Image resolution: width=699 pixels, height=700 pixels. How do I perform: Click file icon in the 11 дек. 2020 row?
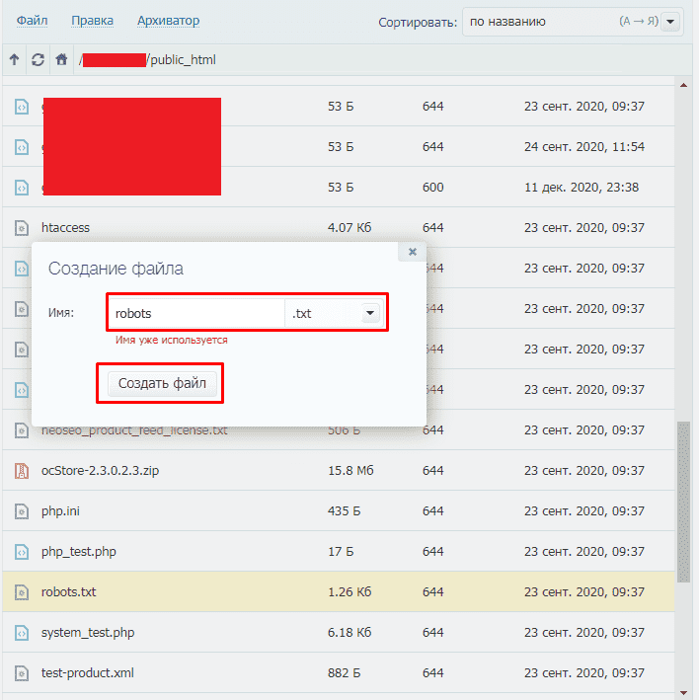(22, 188)
